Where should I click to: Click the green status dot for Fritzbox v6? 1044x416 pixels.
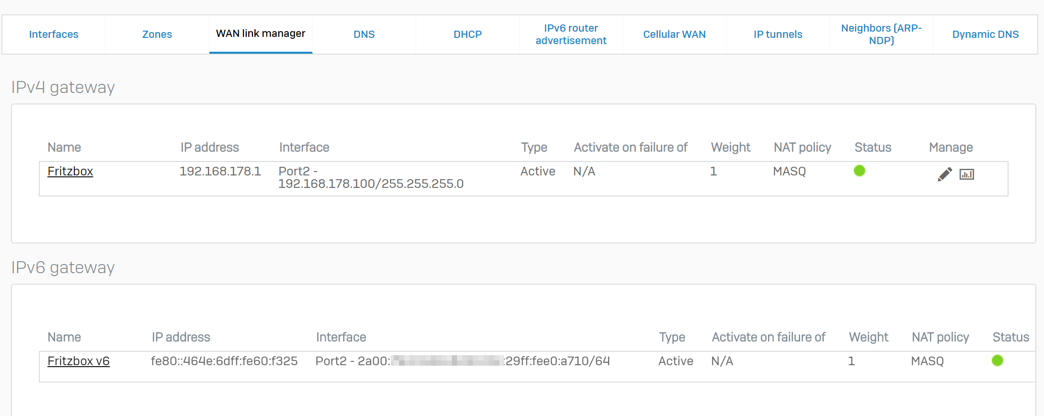pyautogui.click(x=997, y=360)
